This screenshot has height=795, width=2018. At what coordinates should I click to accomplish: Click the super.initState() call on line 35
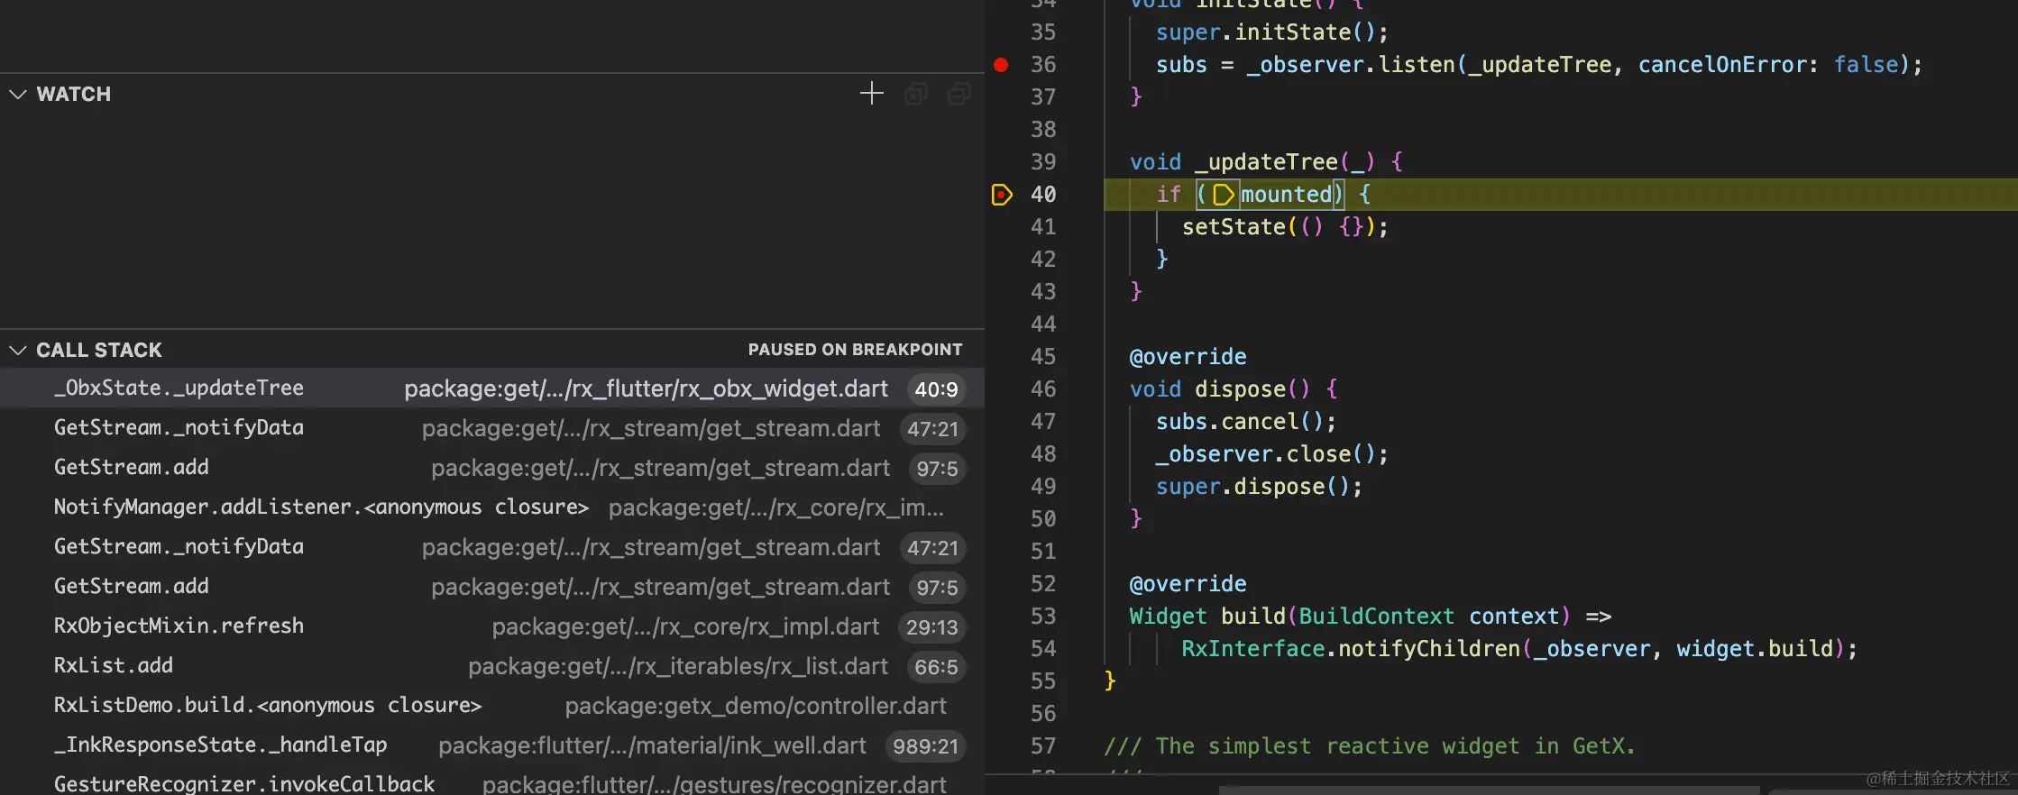tap(1271, 32)
